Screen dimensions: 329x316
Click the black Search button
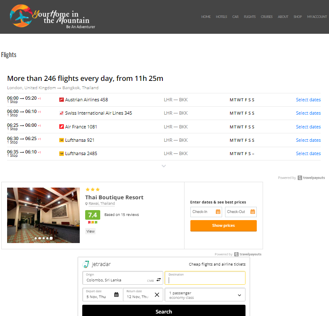click(164, 311)
